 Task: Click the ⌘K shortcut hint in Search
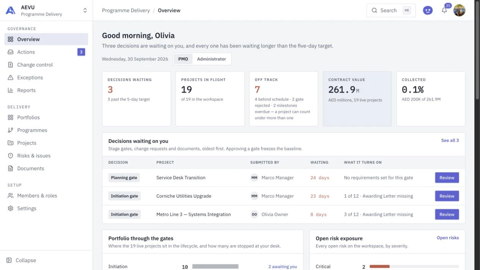click(x=407, y=11)
